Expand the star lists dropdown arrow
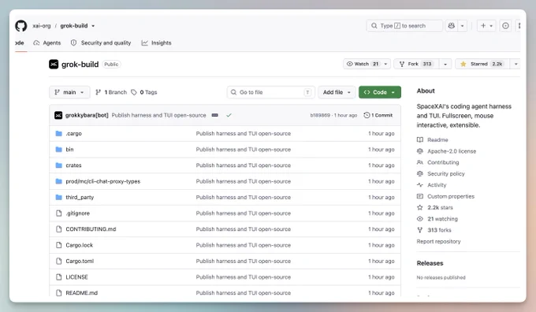The image size is (536, 312). (x=516, y=64)
